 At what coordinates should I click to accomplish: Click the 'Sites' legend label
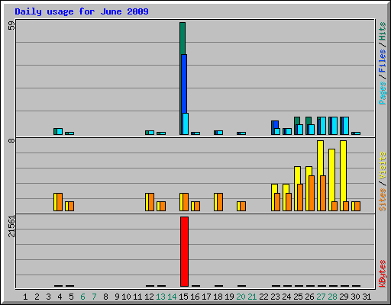click(x=382, y=200)
